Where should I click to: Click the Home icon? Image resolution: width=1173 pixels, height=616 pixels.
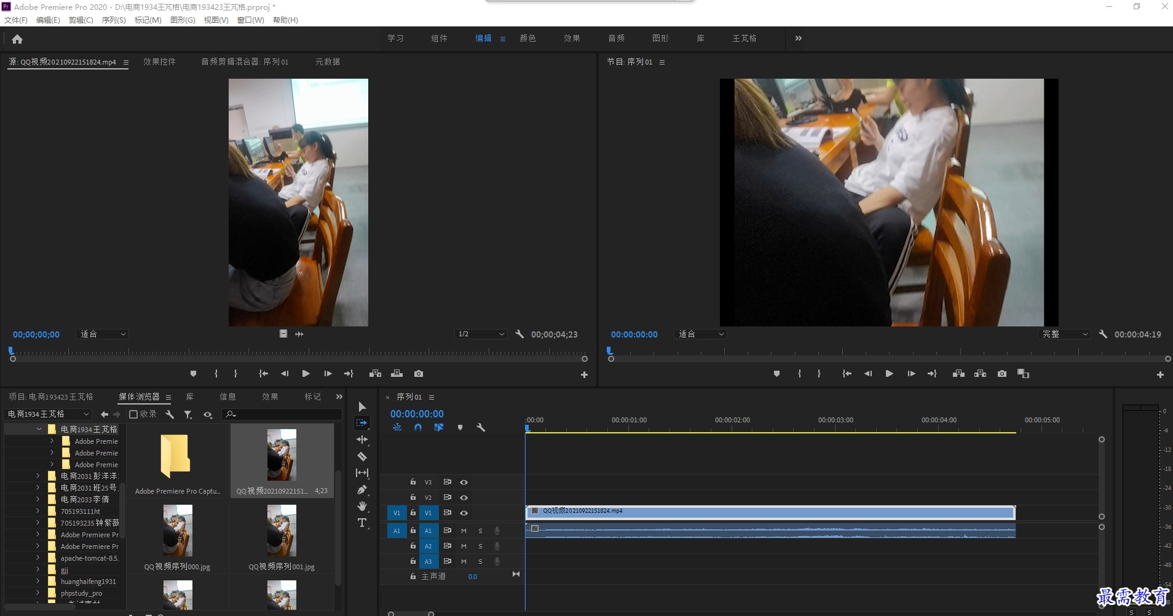point(17,39)
